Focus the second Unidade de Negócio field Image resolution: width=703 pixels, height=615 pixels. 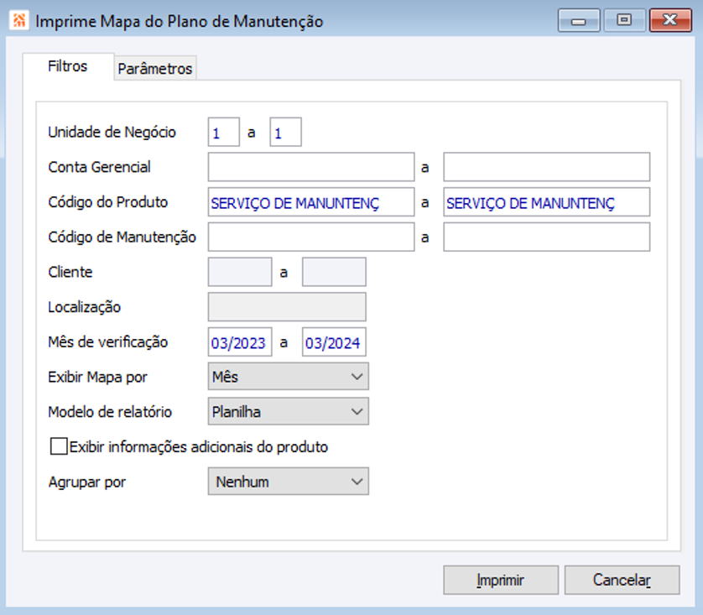[x=285, y=133]
